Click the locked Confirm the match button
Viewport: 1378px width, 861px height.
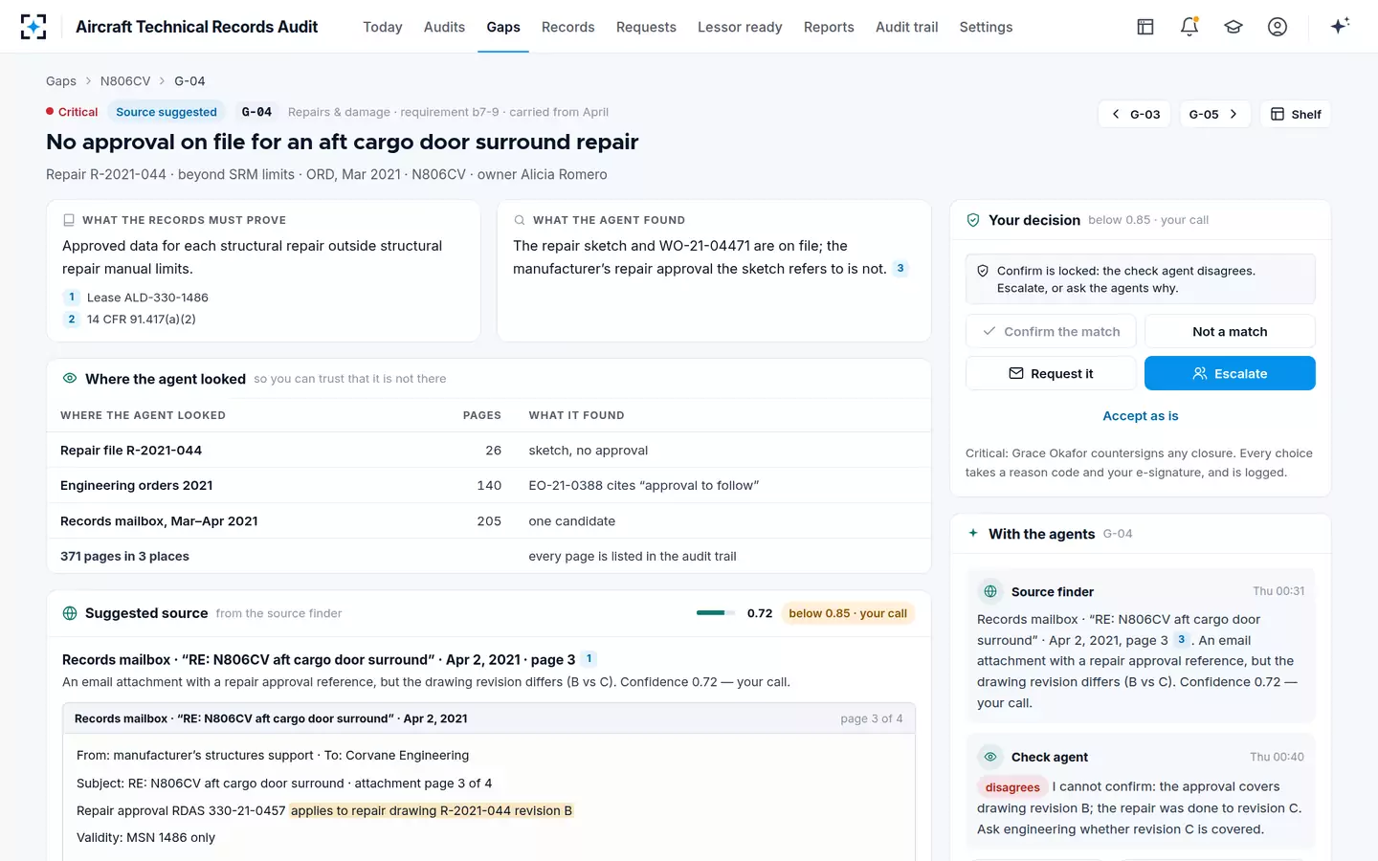tap(1051, 331)
